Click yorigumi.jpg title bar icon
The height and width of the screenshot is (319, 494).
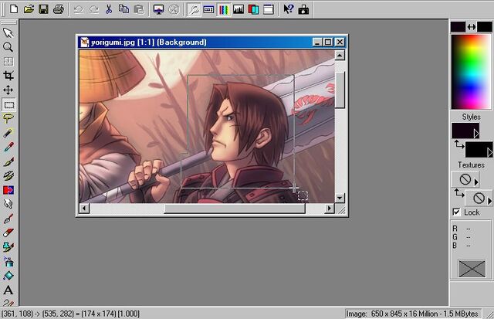(x=84, y=42)
